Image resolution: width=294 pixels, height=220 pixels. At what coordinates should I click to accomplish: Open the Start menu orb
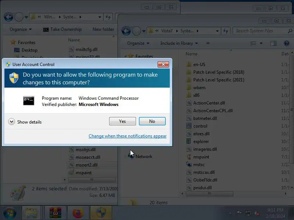tap(10, 213)
